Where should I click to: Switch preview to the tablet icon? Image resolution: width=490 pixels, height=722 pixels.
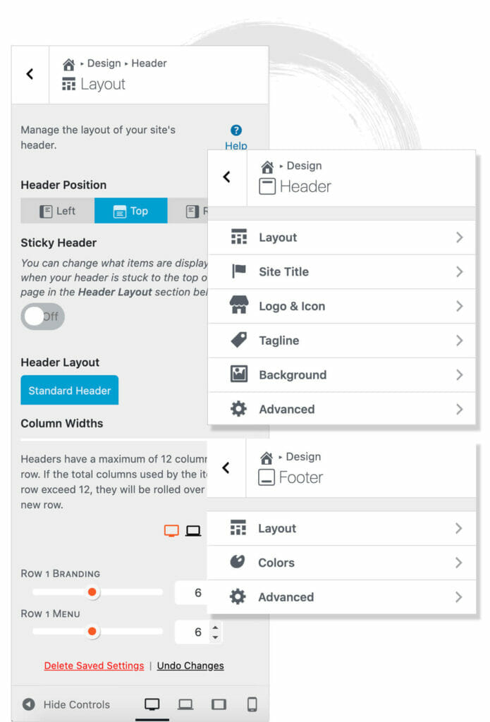pos(219,704)
